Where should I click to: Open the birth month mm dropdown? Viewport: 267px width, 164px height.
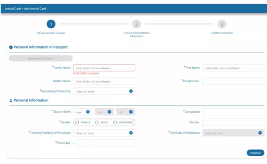[x=104, y=112]
